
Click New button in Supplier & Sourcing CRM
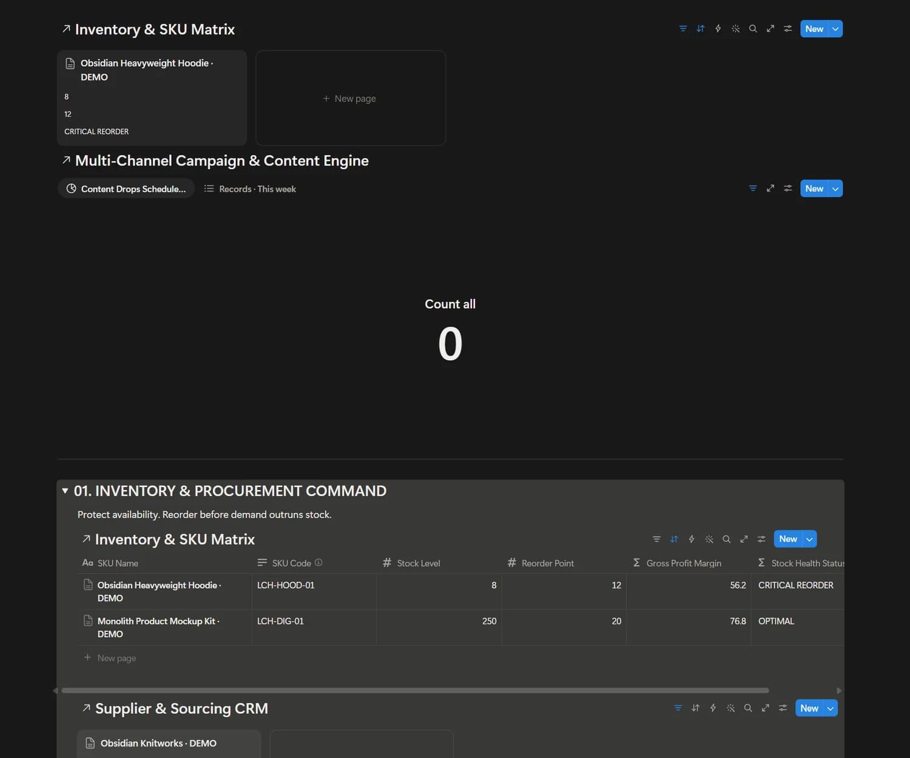809,708
